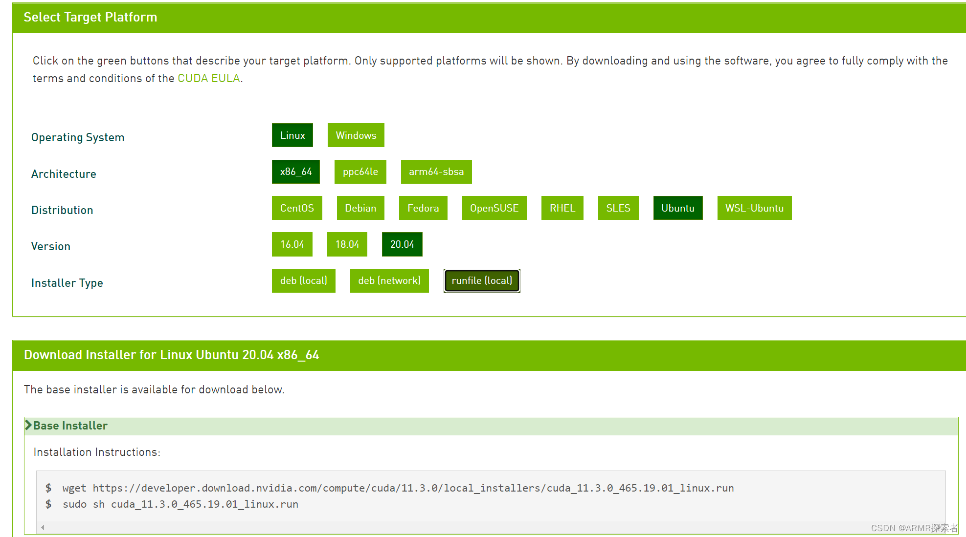Select Fedora distribution option
The height and width of the screenshot is (537, 966).
click(422, 208)
